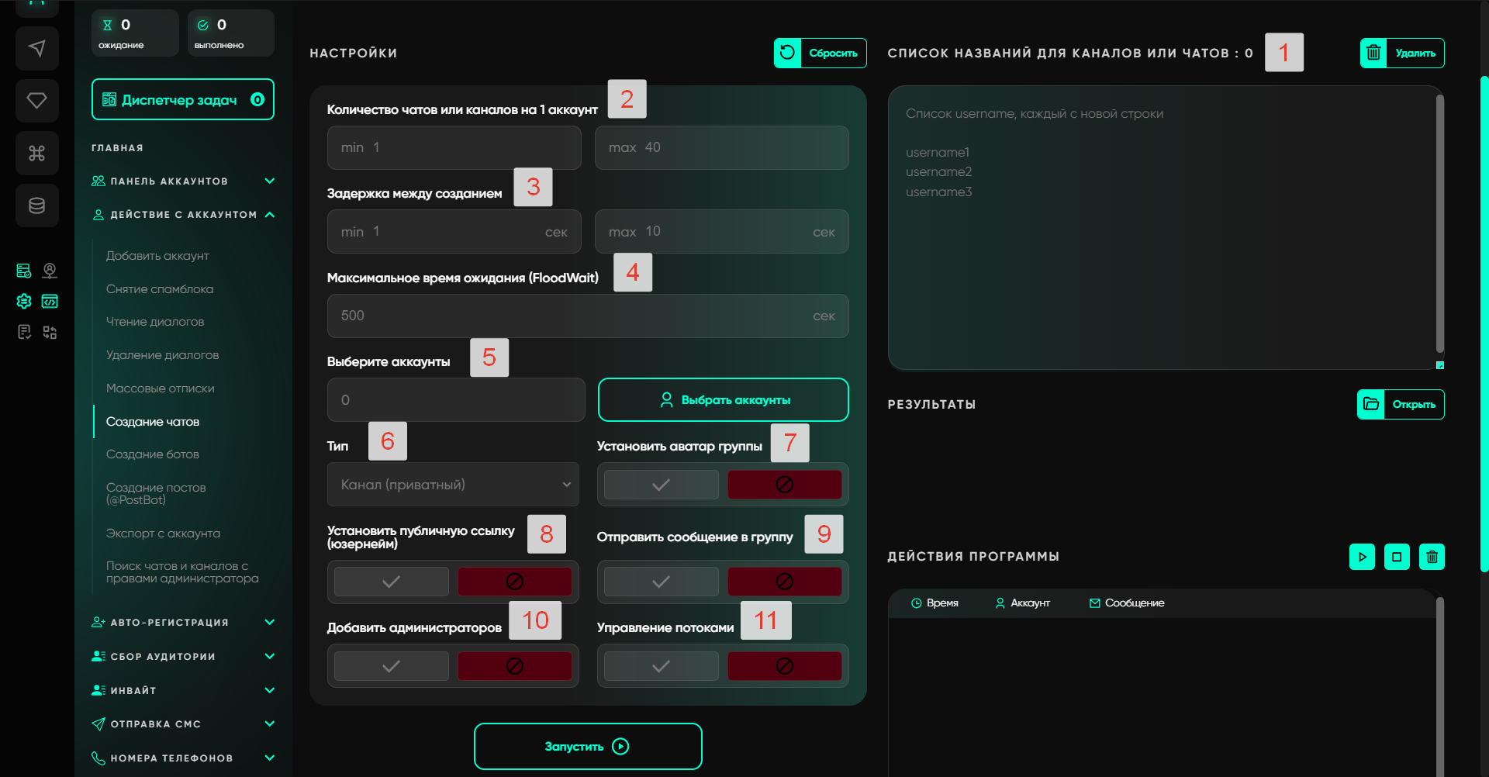Viewport: 1489px width, 777px height.
Task: Click the Запустить button
Action: click(x=588, y=746)
